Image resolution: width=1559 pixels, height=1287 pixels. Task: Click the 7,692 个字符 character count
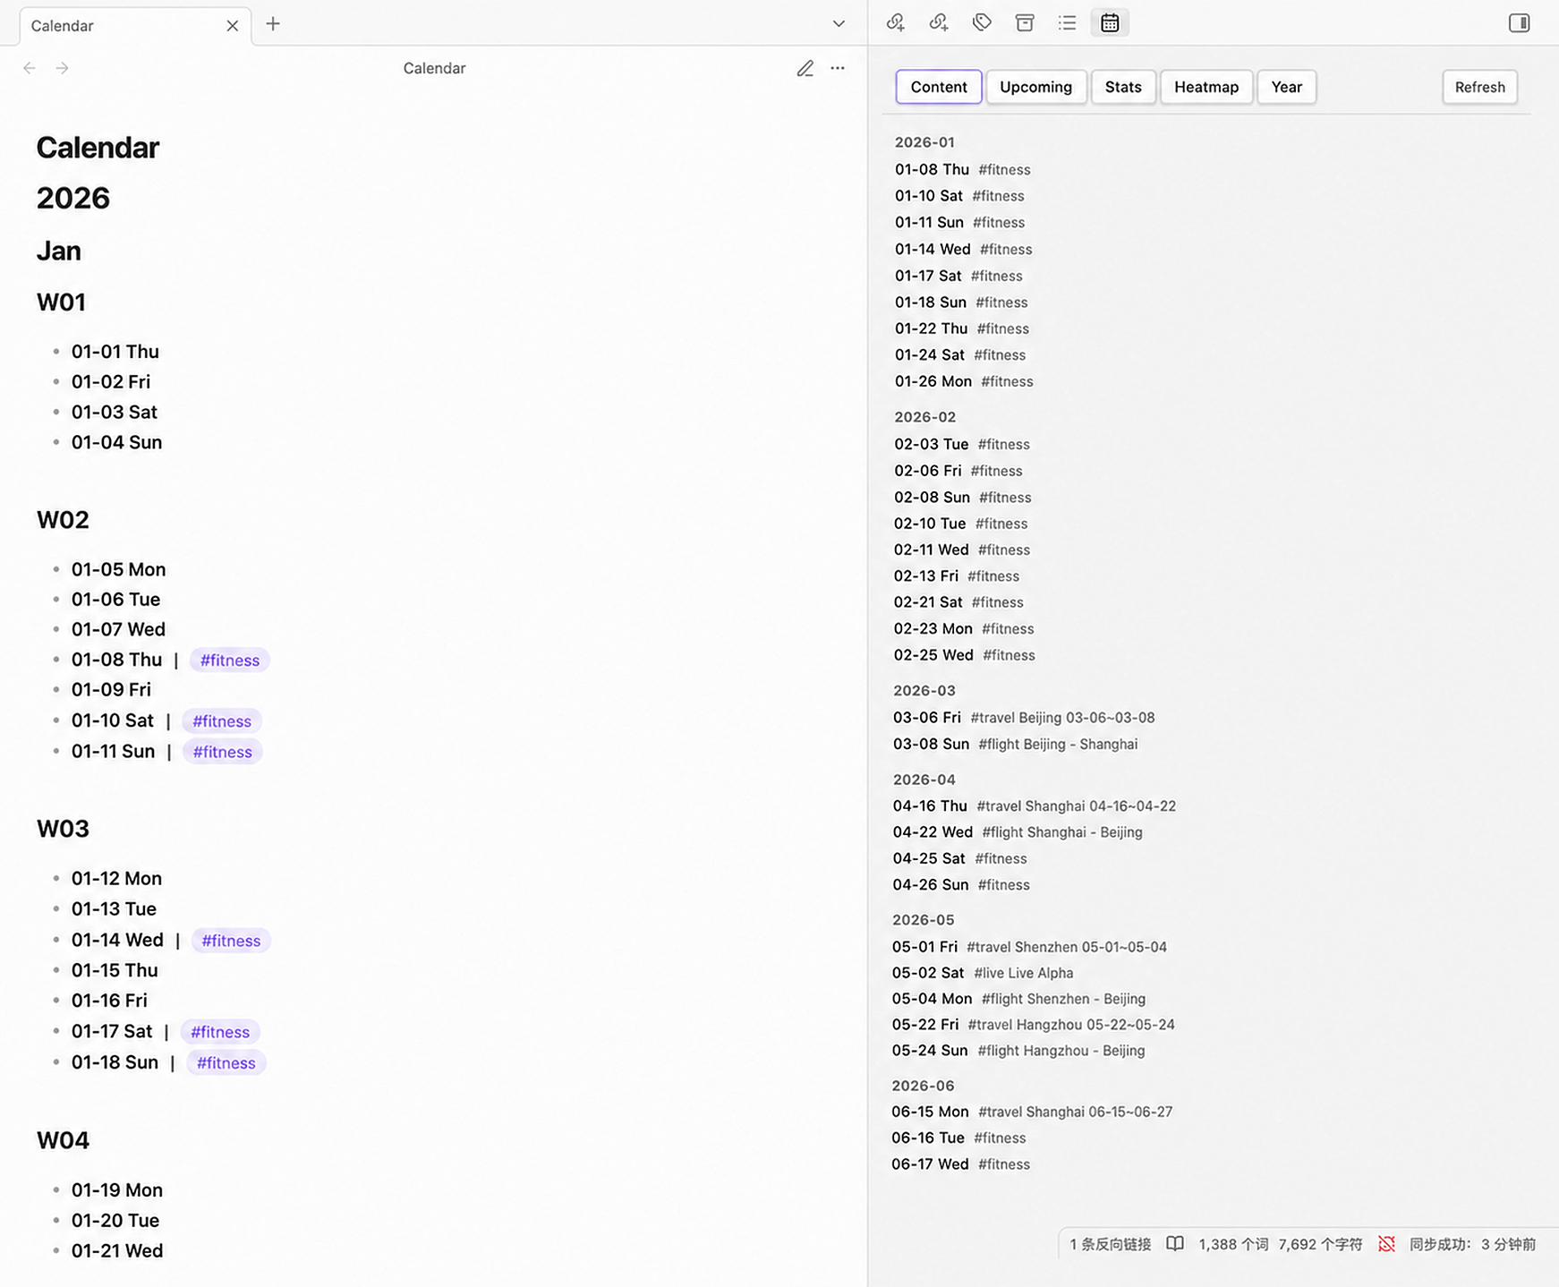point(1320,1244)
